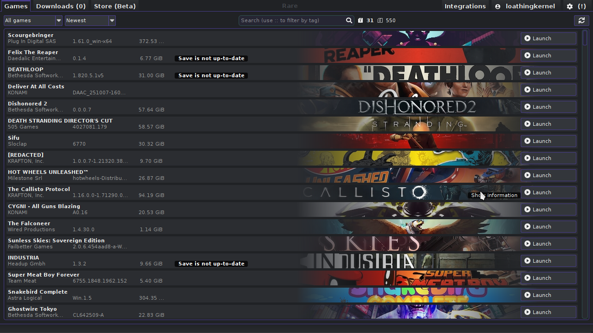Launch Super Meat Boy Forever
The width and height of the screenshot is (593, 333).
click(x=549, y=278)
